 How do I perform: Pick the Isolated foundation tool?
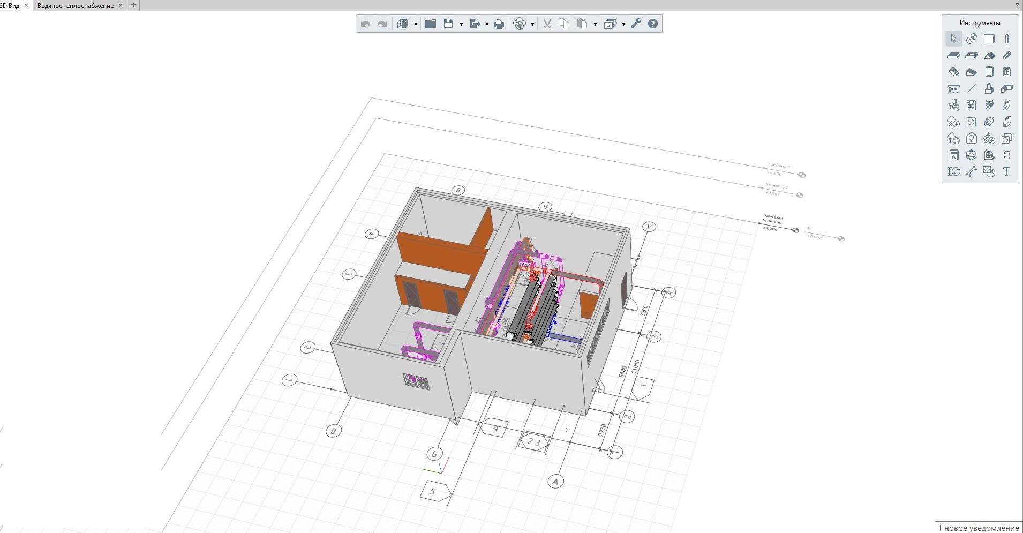coord(989,88)
